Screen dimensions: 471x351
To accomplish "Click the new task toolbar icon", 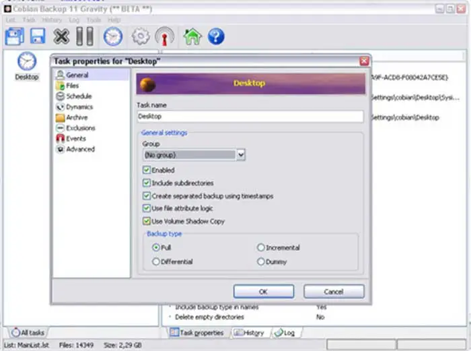I will click(x=14, y=36).
